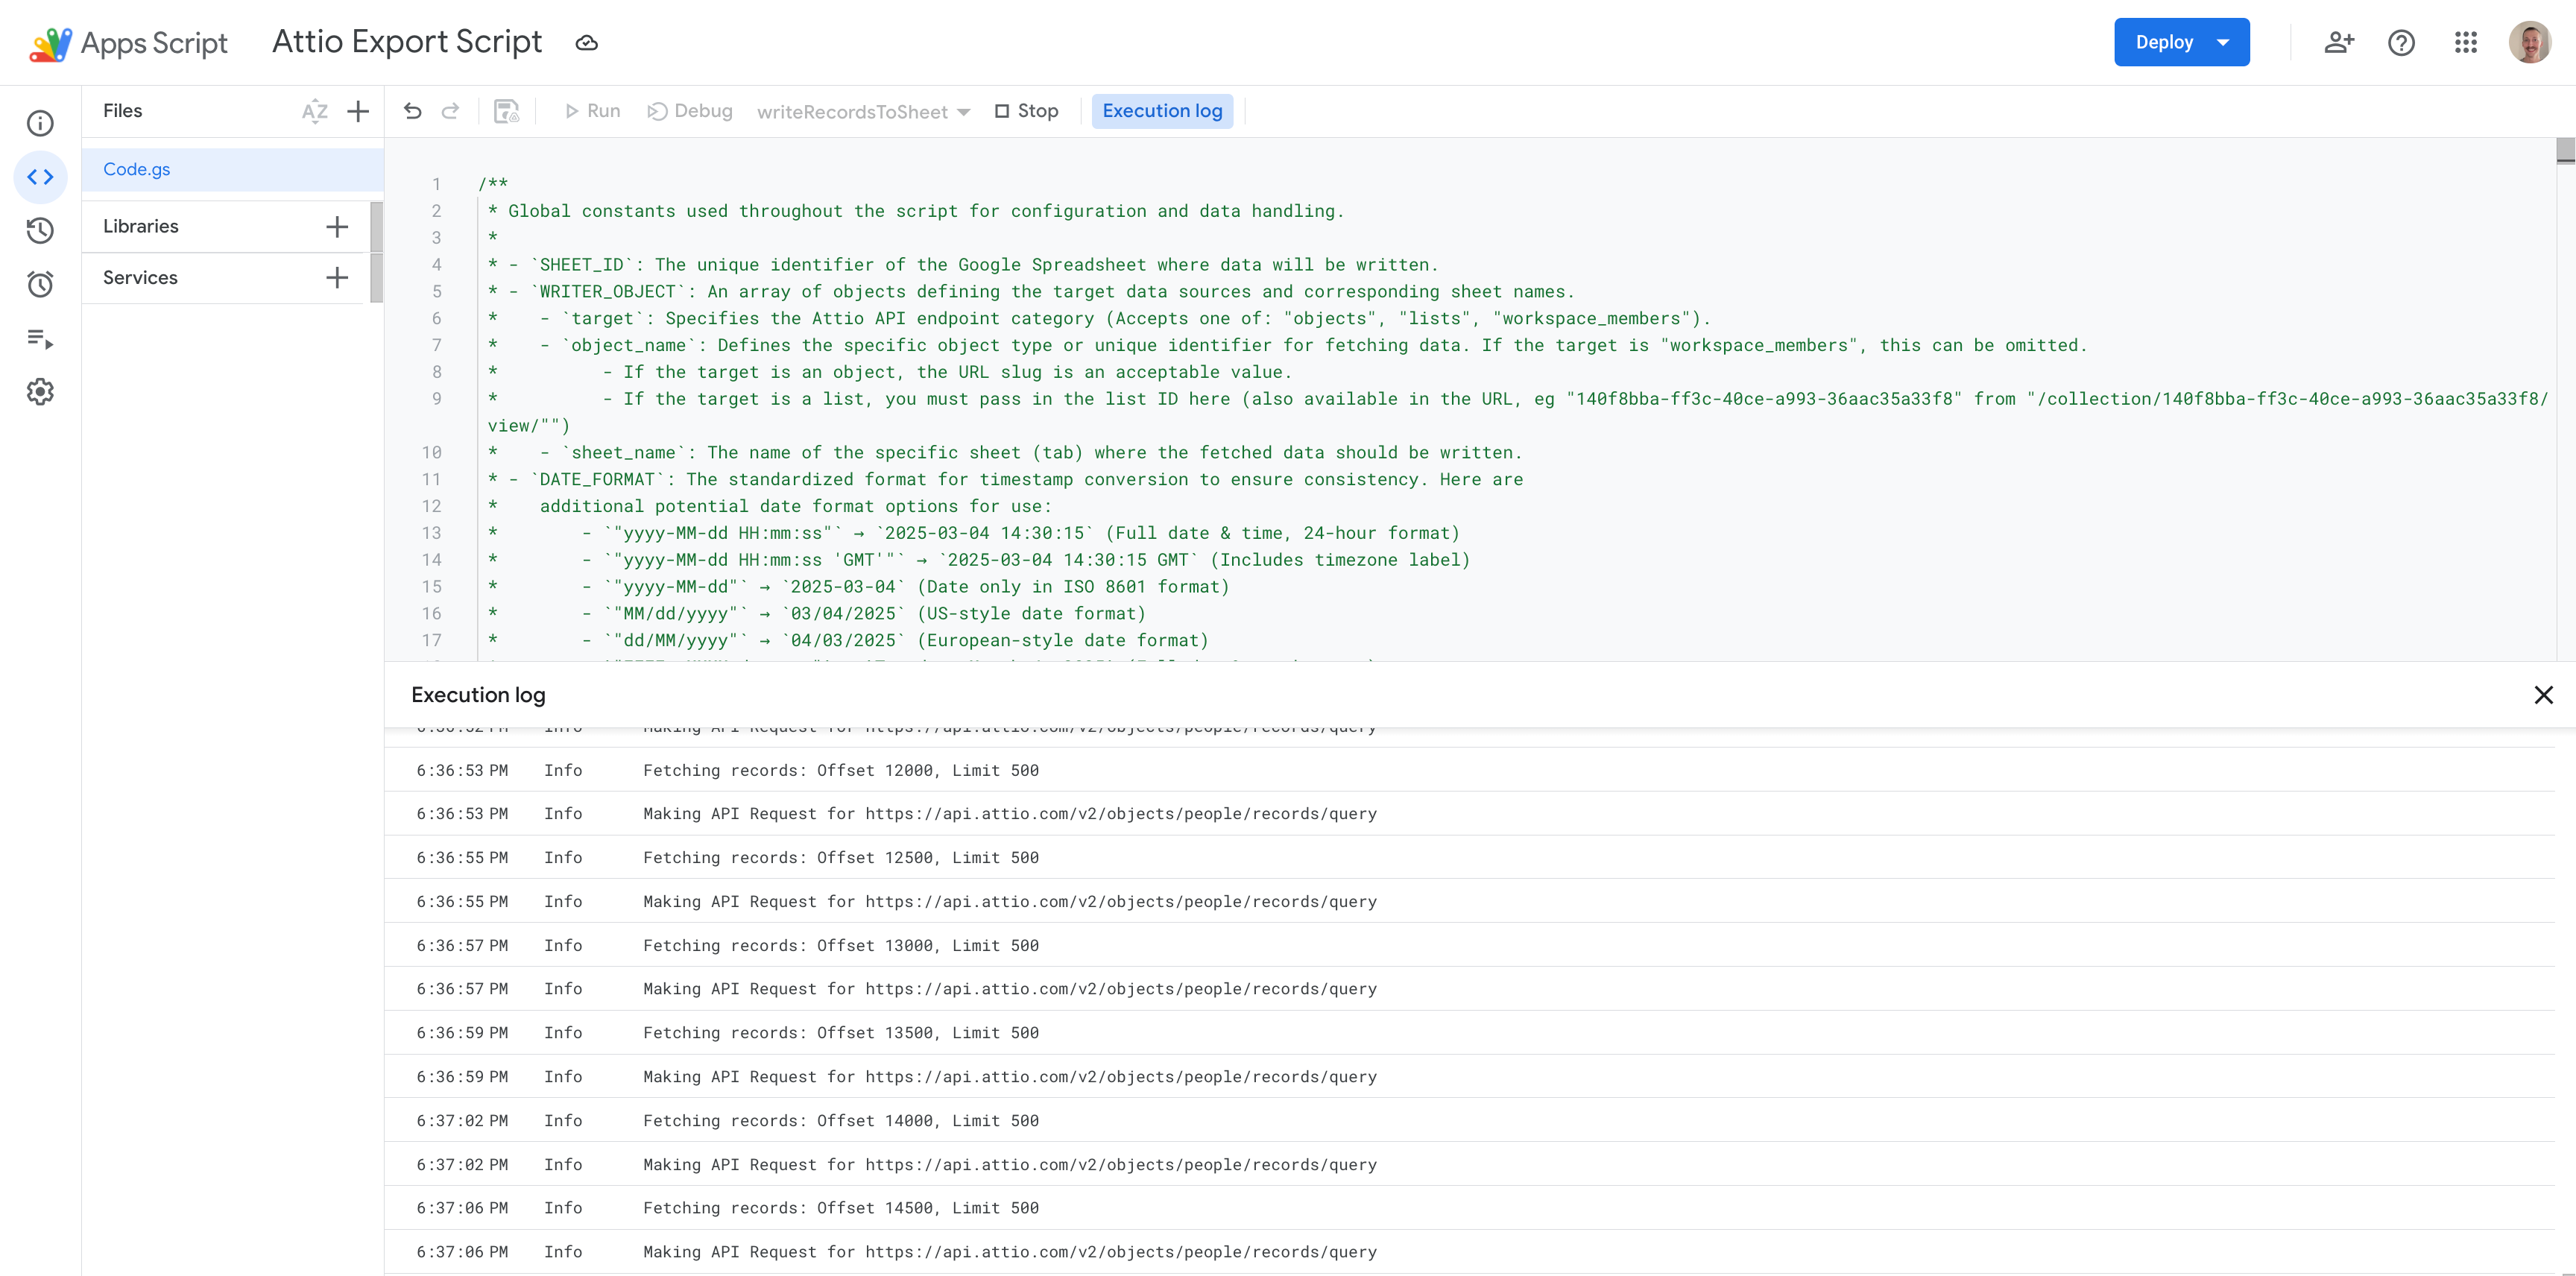Click the Redo arrow icon
The image size is (2576, 1276).
pos(450,111)
